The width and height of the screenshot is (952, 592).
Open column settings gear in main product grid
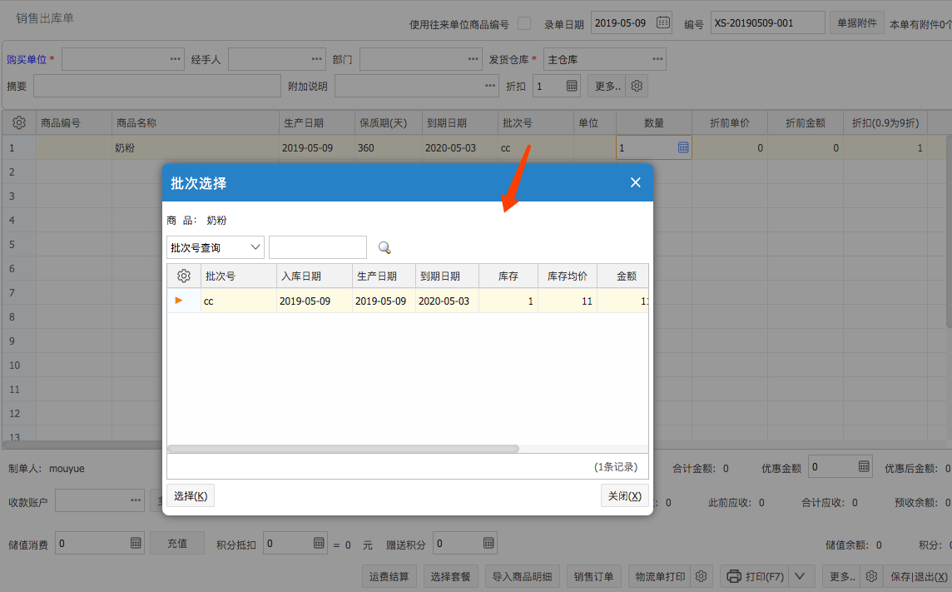(x=19, y=122)
